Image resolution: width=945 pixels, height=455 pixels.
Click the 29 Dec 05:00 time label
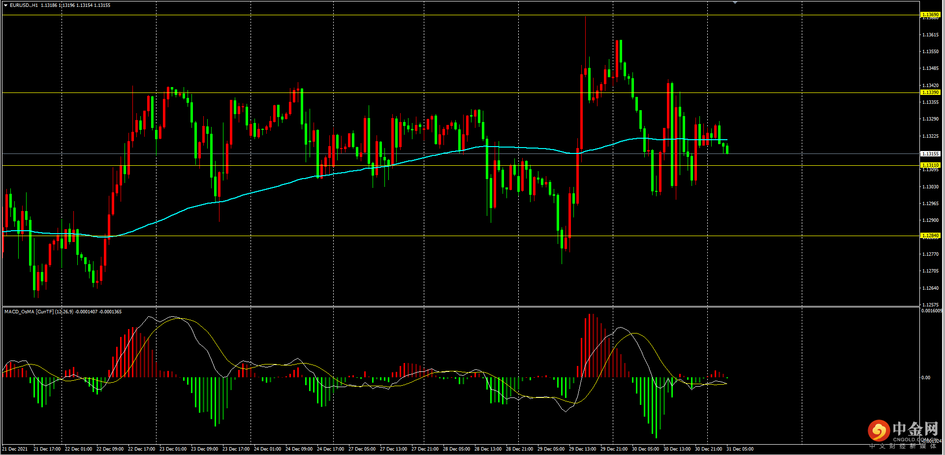click(x=551, y=449)
